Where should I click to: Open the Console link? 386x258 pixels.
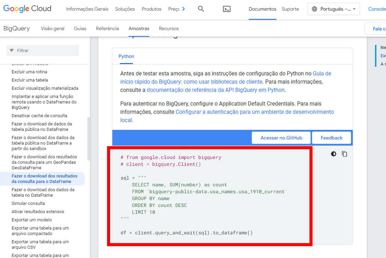pyautogui.click(x=377, y=9)
